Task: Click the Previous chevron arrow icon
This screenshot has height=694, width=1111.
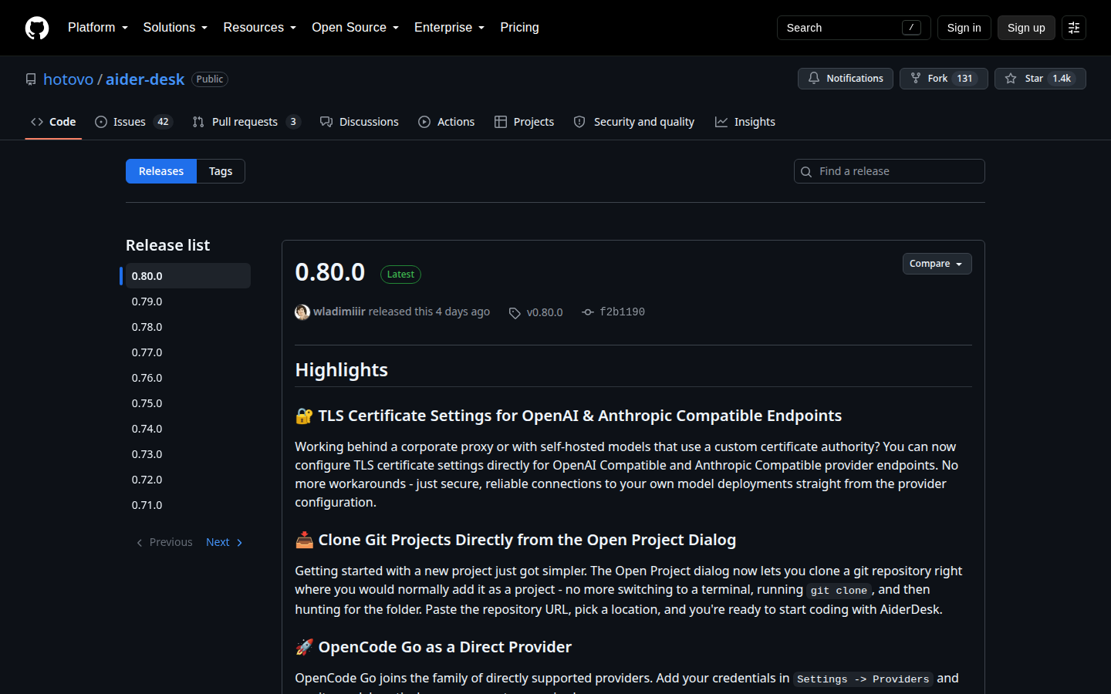Action: (140, 543)
